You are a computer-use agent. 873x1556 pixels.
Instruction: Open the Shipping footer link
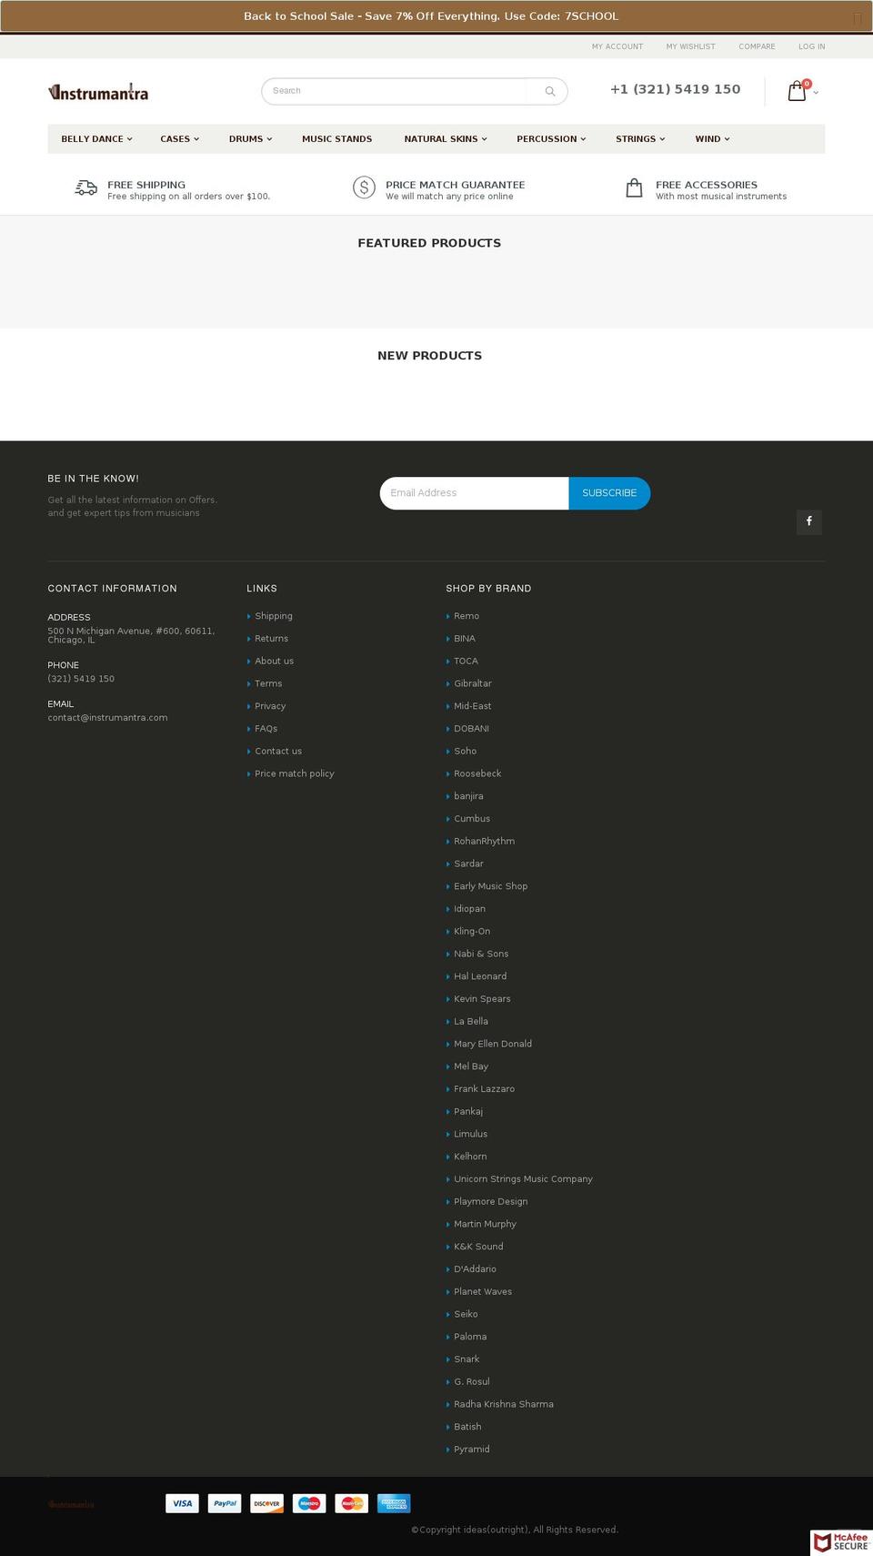274,616
